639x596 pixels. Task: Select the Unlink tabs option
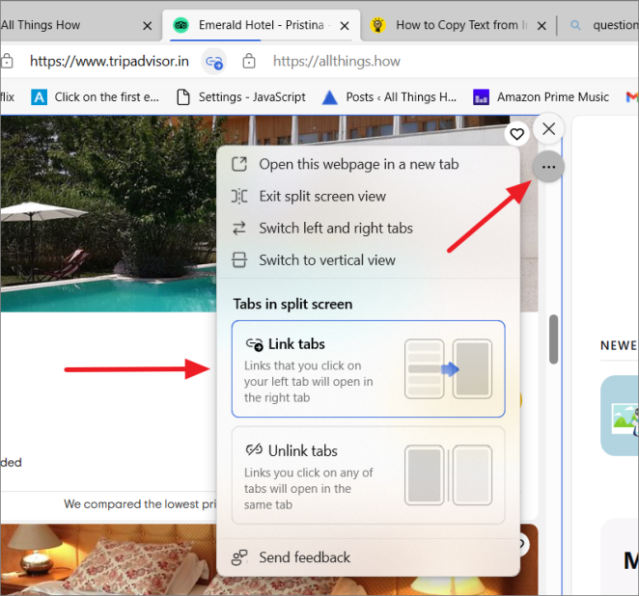click(x=368, y=475)
